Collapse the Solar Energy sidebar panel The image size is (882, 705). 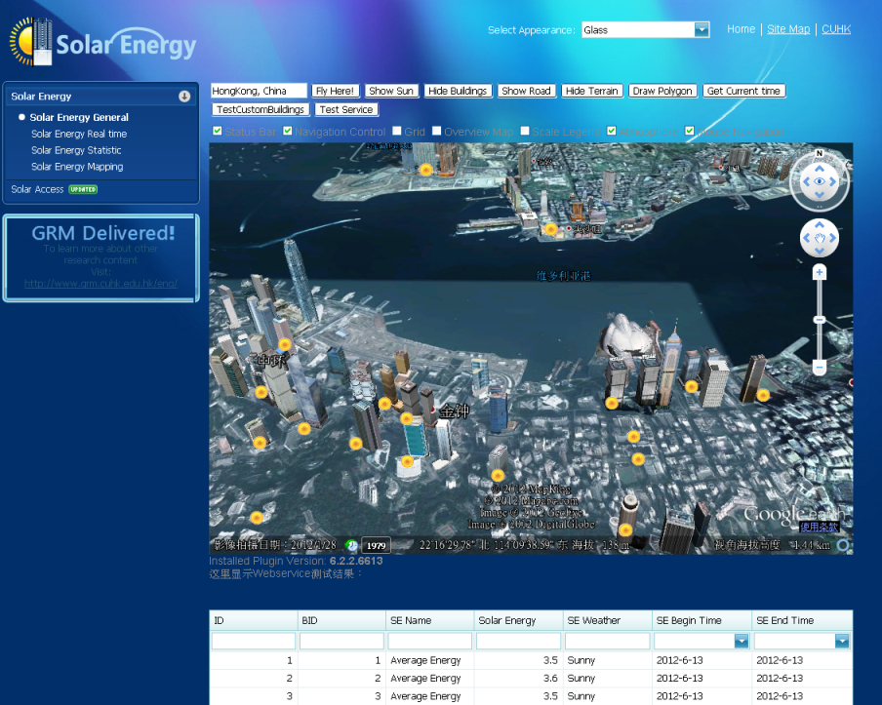click(x=184, y=97)
